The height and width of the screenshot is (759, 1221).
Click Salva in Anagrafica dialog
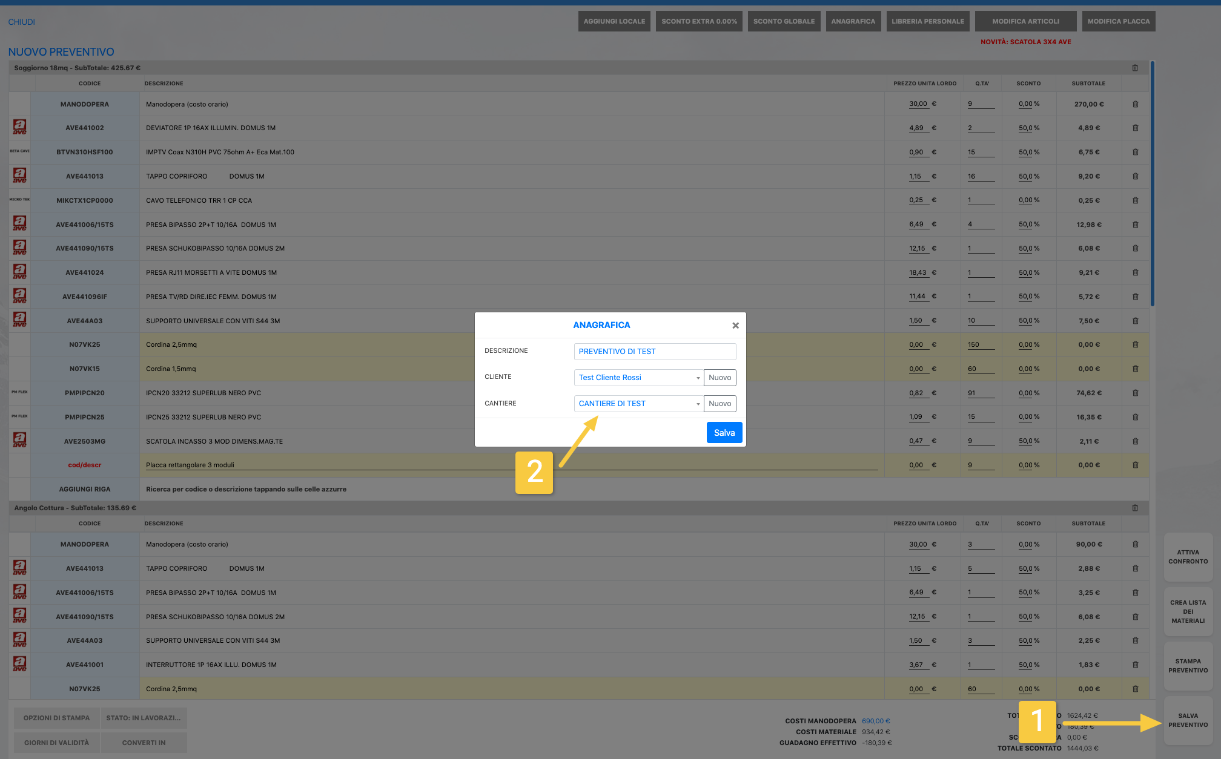click(724, 433)
